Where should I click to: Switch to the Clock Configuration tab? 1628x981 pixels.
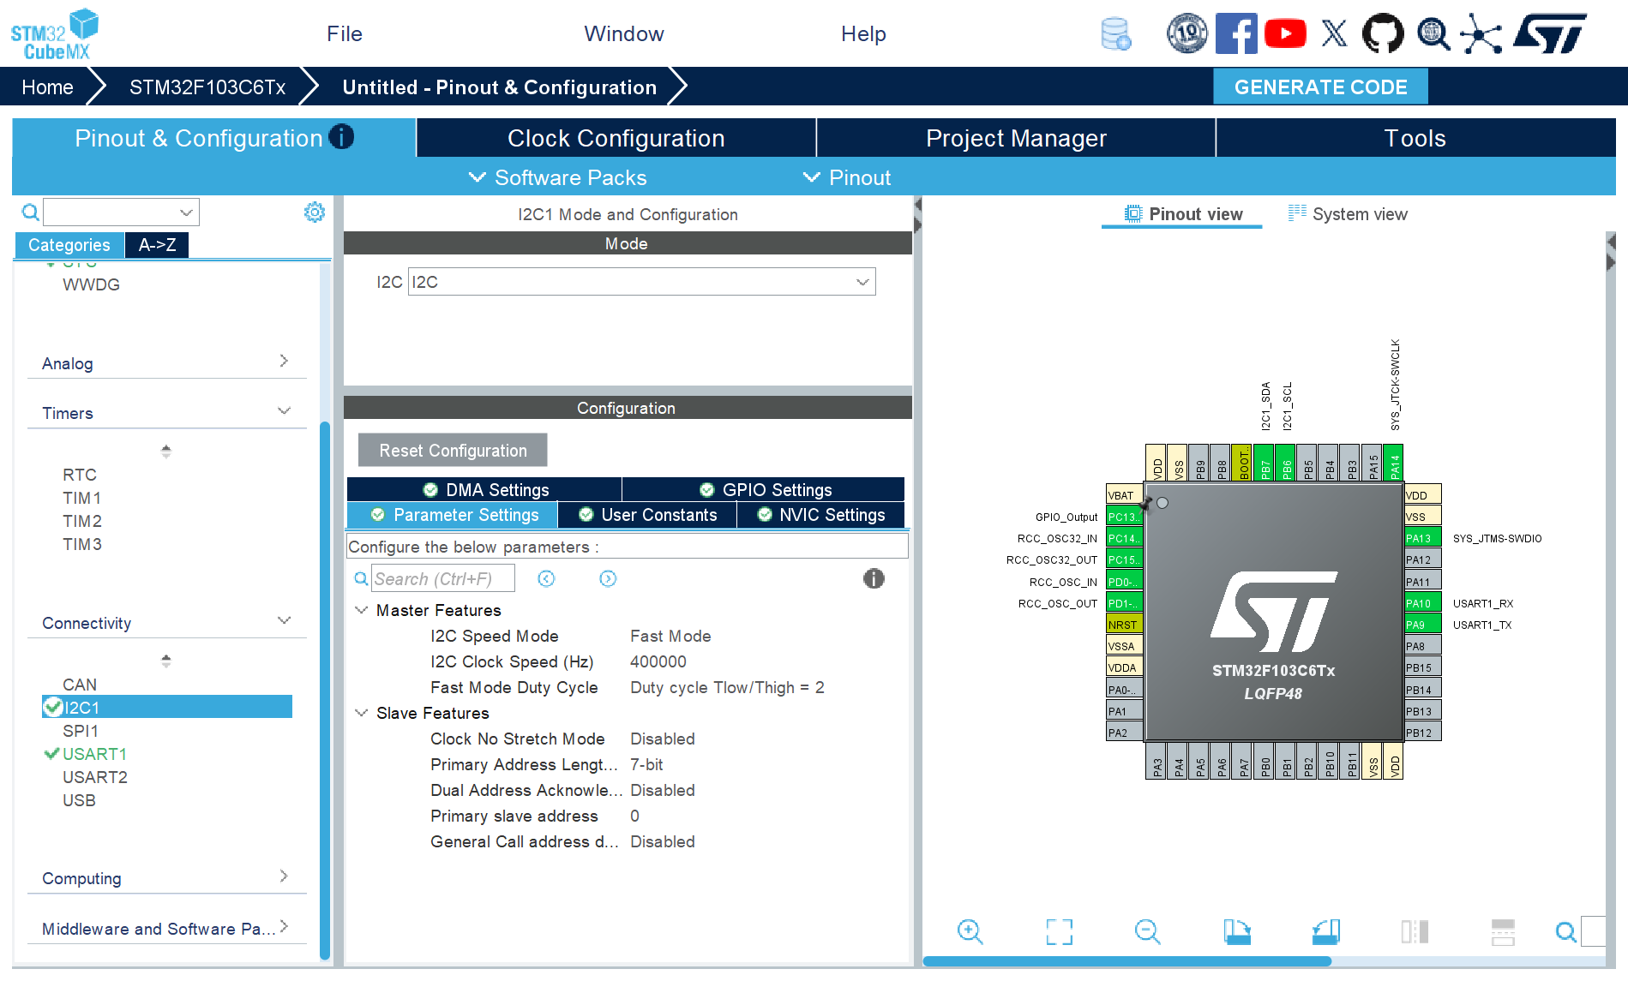616,138
